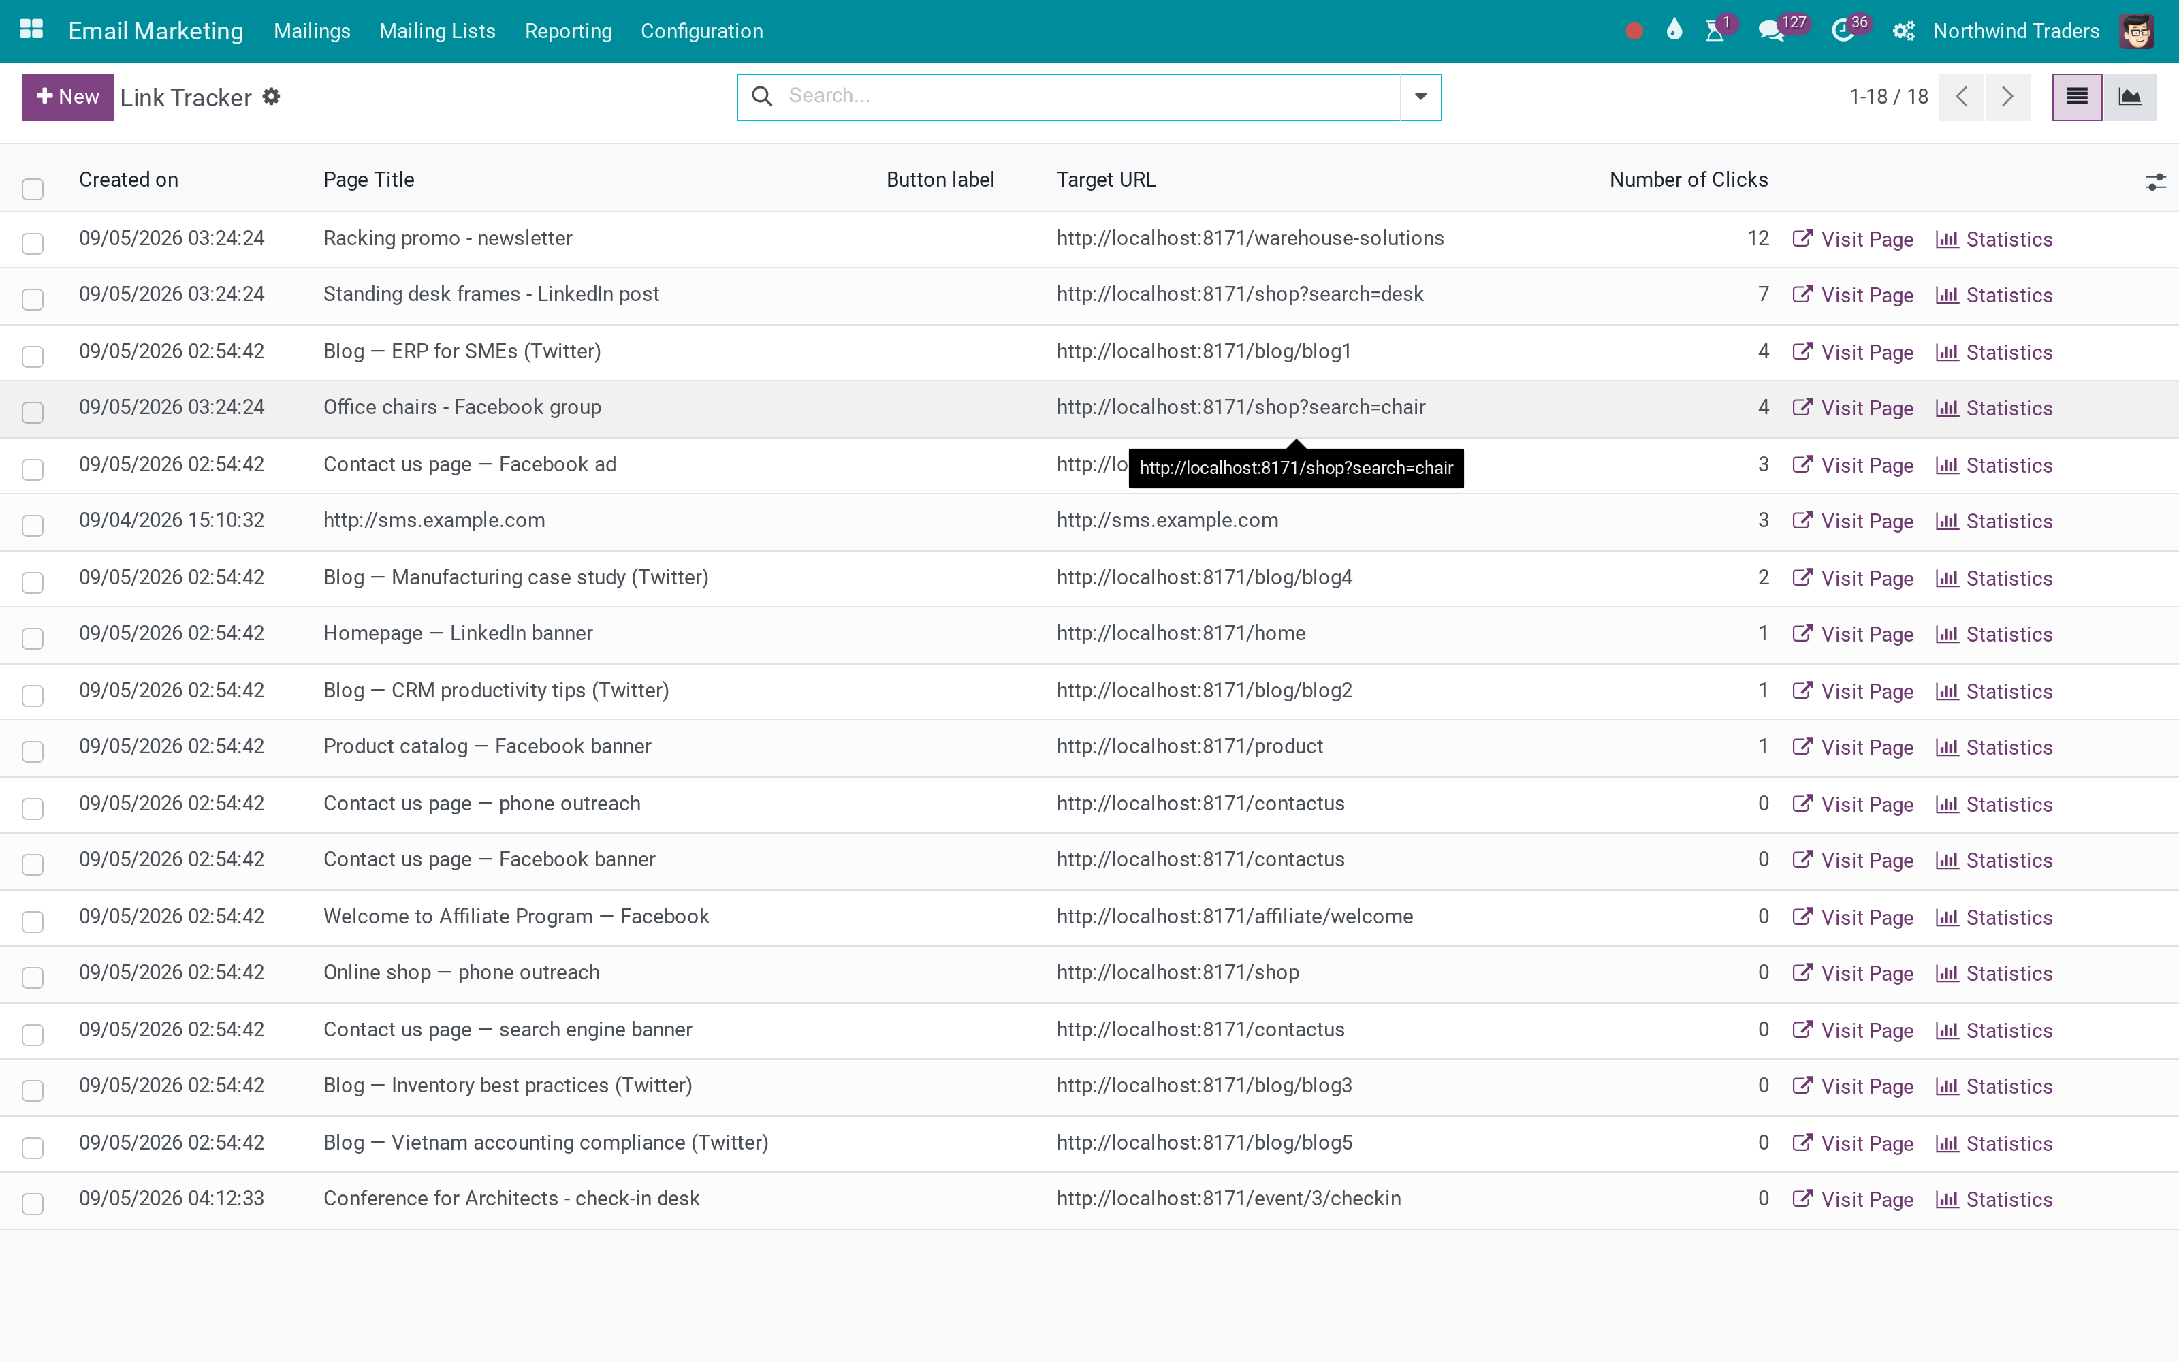Visit Page for Blog Manufacturing case study
The width and height of the screenshot is (2179, 1362).
point(1852,578)
